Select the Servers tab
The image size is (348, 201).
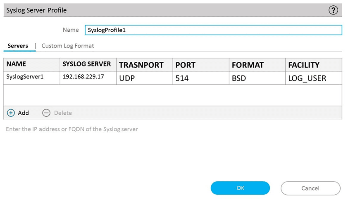(18, 46)
